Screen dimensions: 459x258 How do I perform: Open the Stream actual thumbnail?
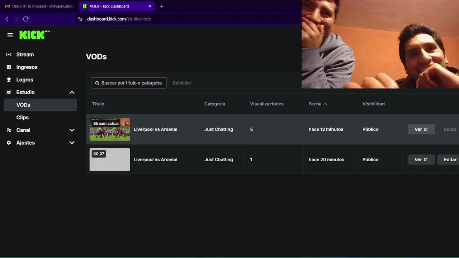point(110,129)
